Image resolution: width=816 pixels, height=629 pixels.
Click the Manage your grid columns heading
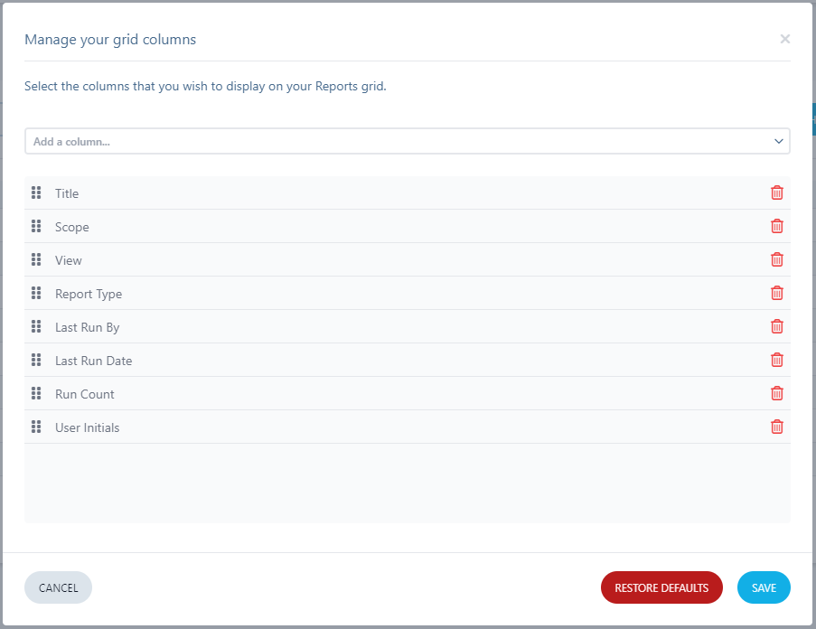(x=110, y=40)
